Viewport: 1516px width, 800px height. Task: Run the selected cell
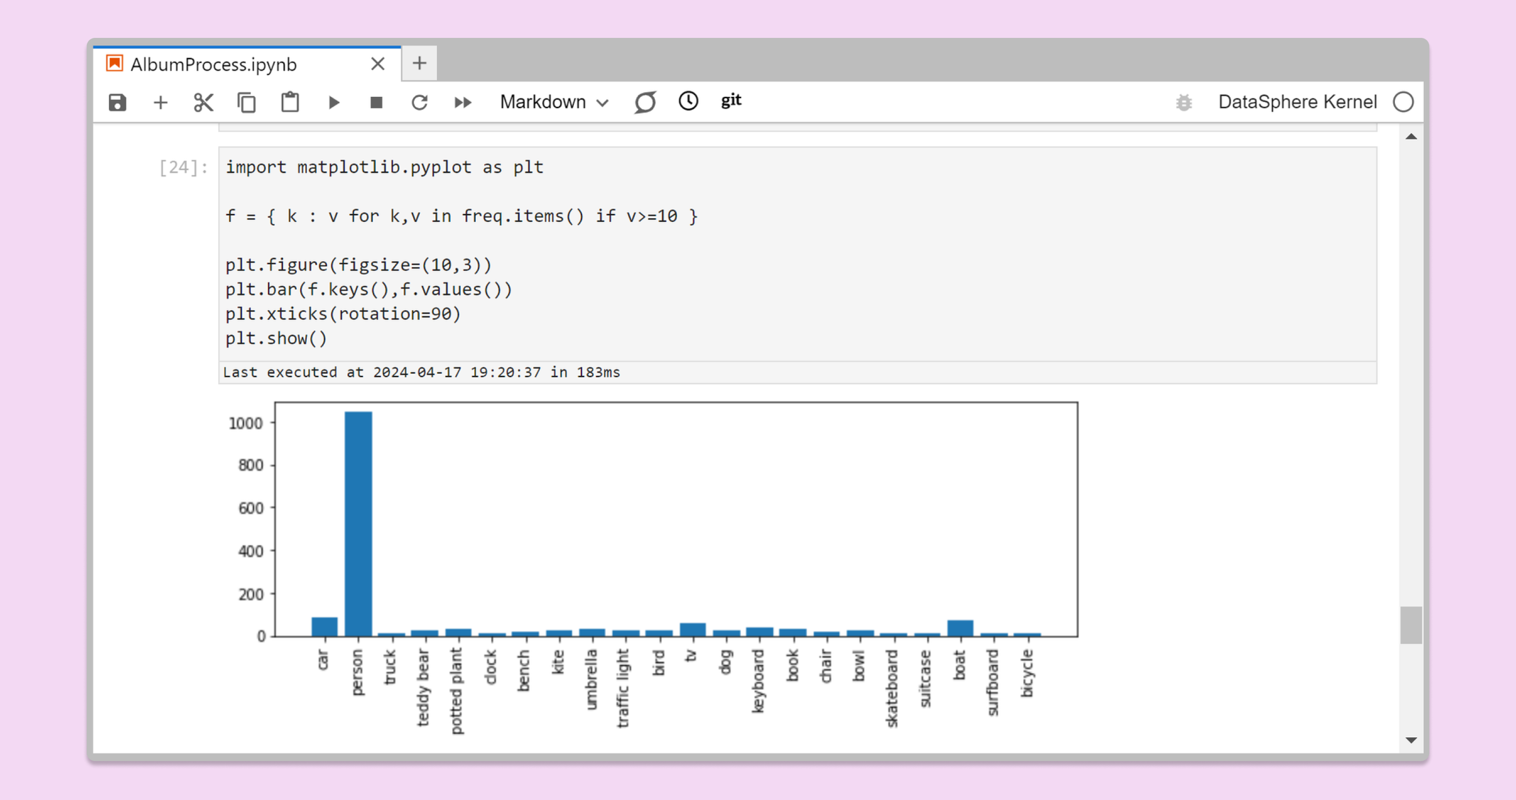click(x=334, y=102)
